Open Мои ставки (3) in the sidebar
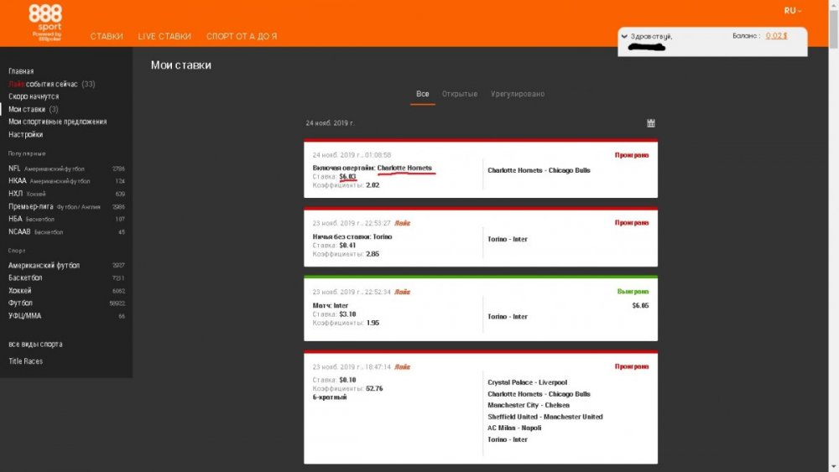 [34, 109]
